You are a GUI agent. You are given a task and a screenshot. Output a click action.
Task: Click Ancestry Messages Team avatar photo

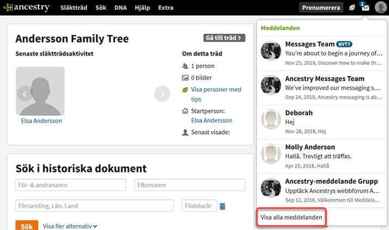[271, 85]
